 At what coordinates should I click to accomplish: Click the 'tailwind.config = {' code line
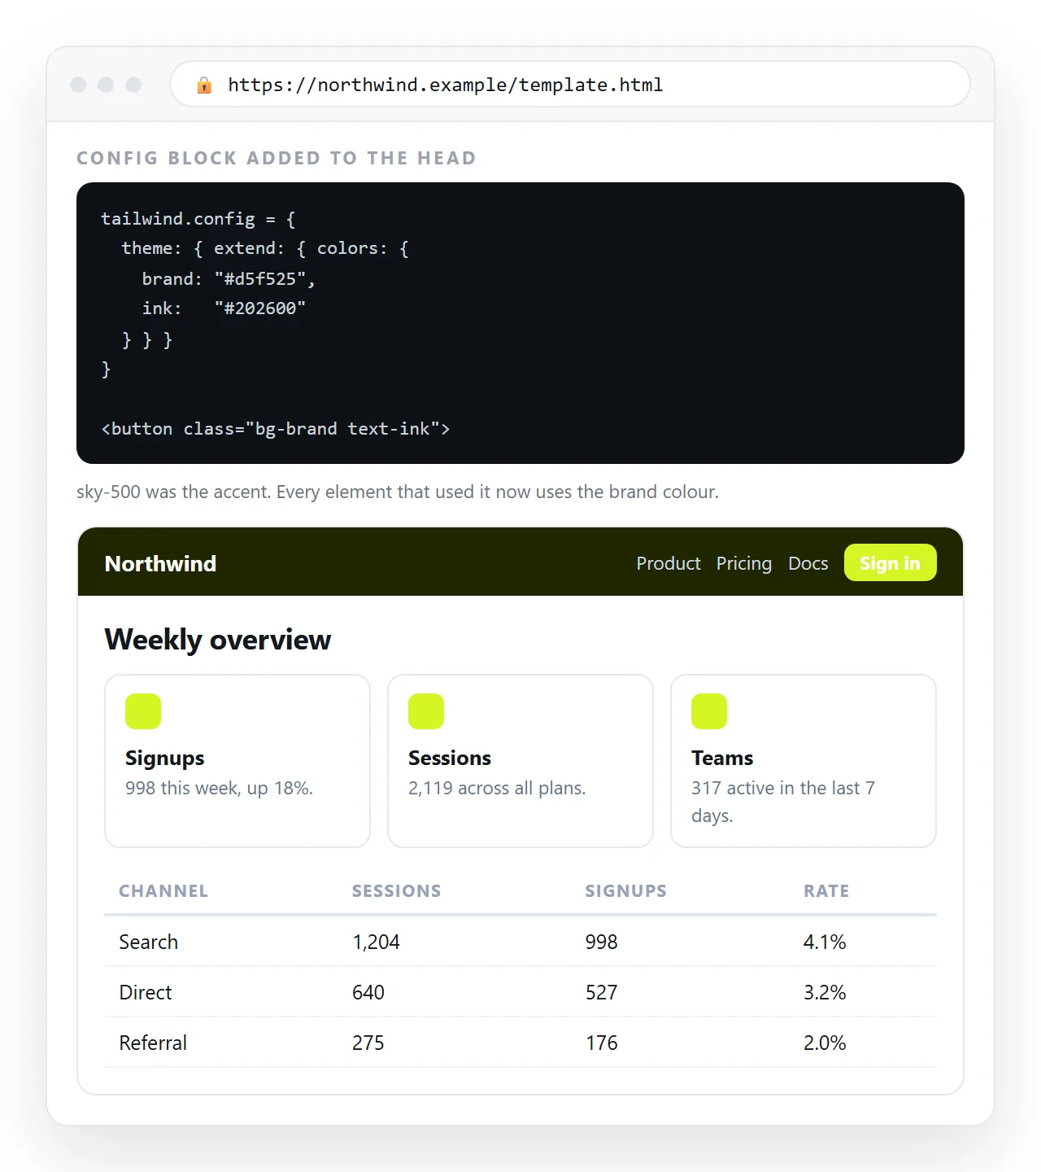pyautogui.click(x=198, y=219)
